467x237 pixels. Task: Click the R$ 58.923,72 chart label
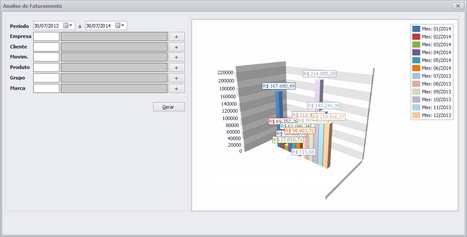pos(300,131)
